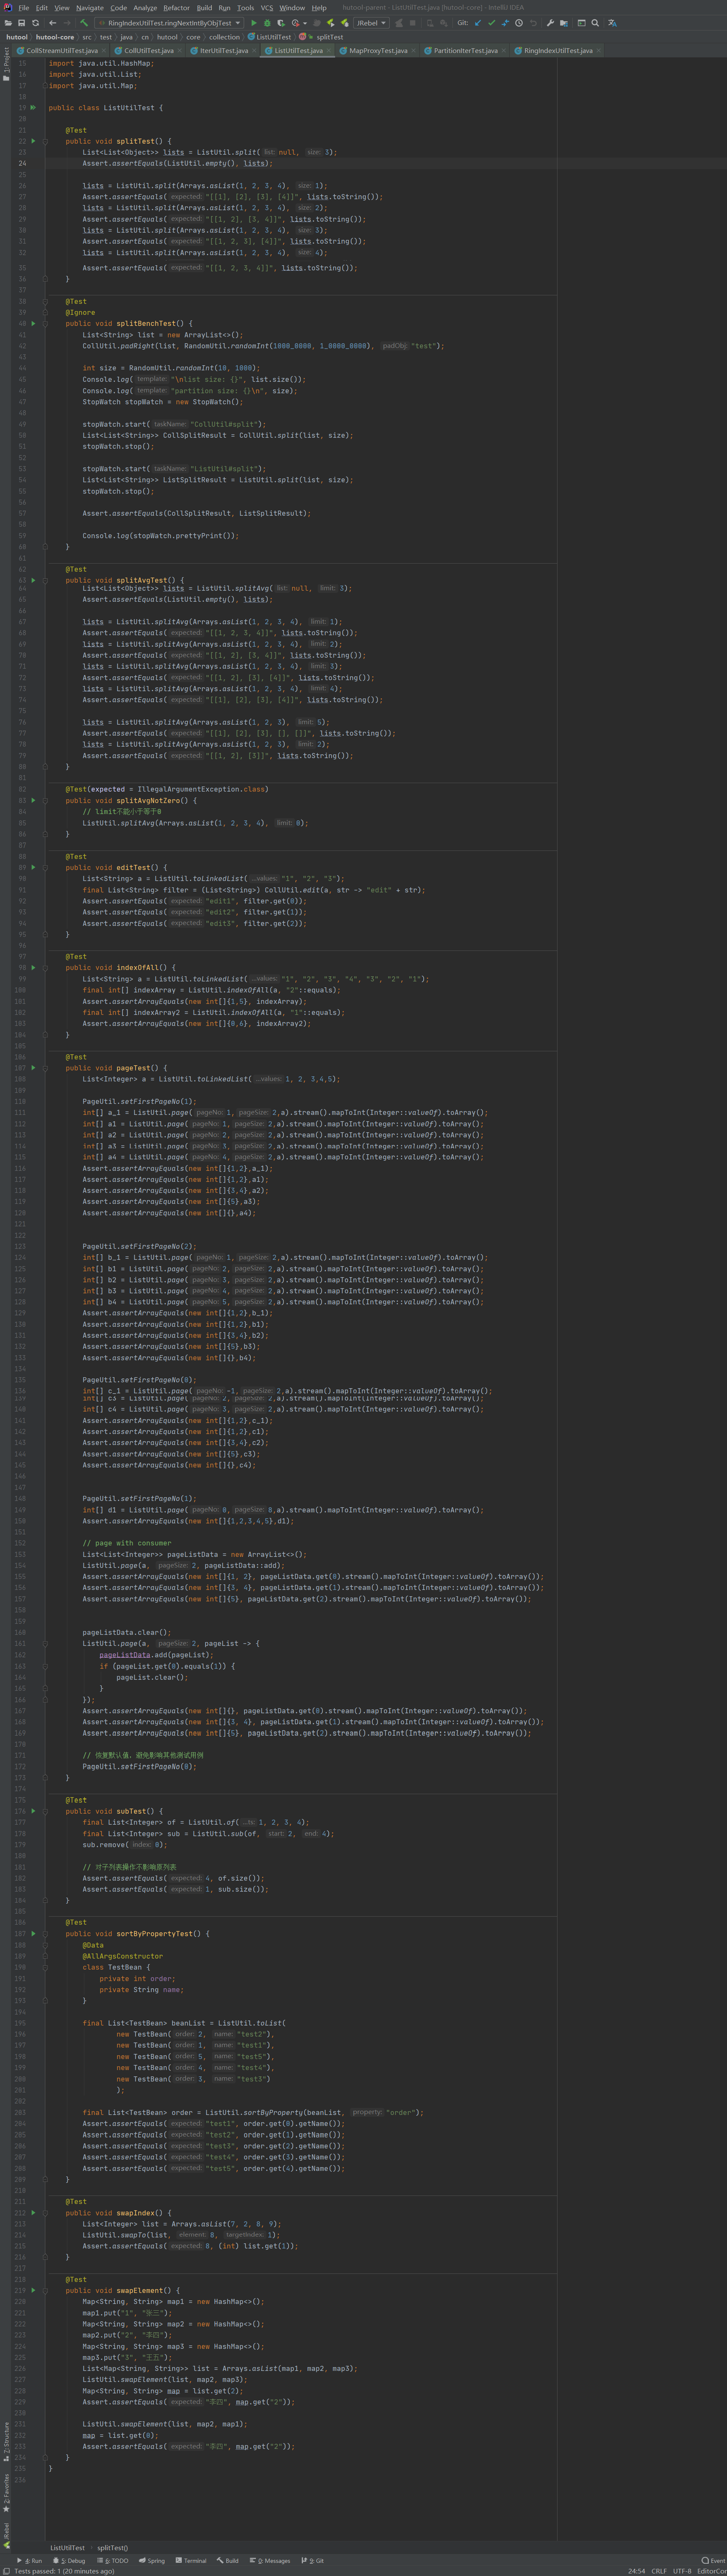
Task: Switch to PartitionIterTest.java tab
Action: click(465, 50)
